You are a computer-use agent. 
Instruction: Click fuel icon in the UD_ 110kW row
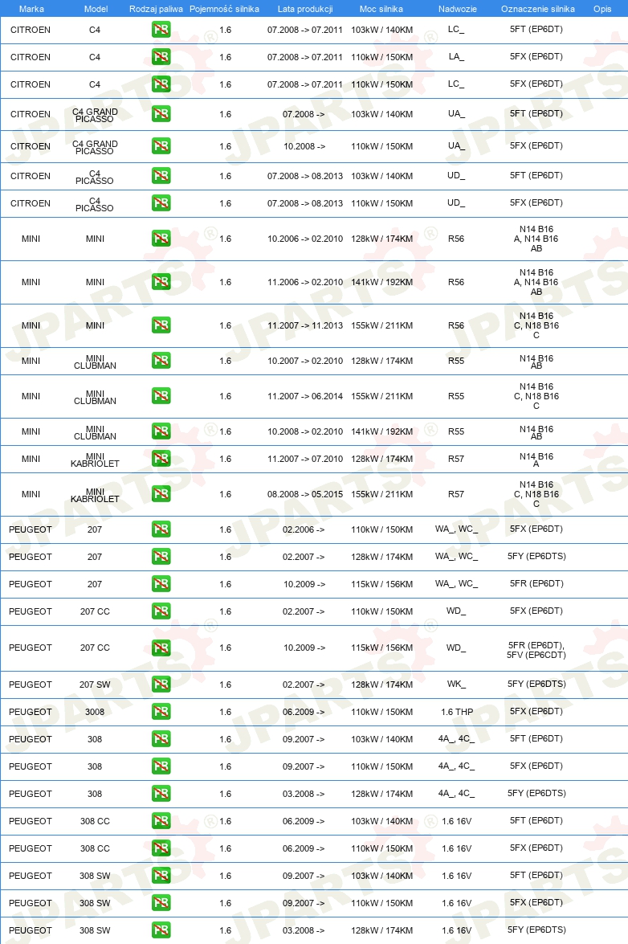coord(161,203)
